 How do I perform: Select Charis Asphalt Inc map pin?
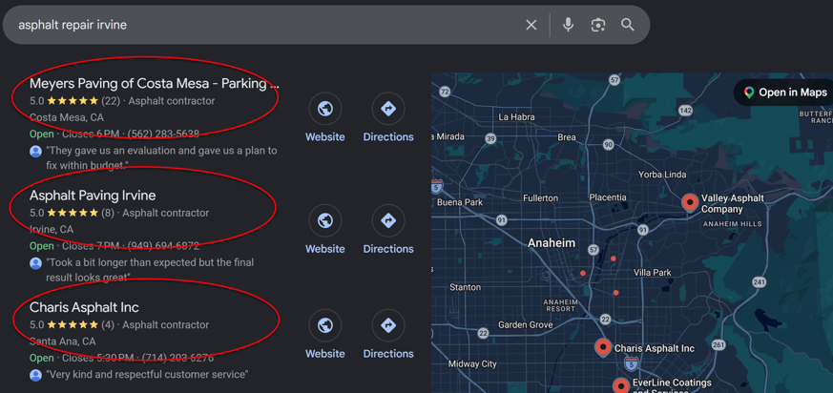603,348
